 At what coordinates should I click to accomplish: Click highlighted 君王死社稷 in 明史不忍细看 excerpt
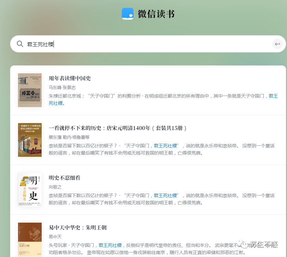[x=165, y=195]
